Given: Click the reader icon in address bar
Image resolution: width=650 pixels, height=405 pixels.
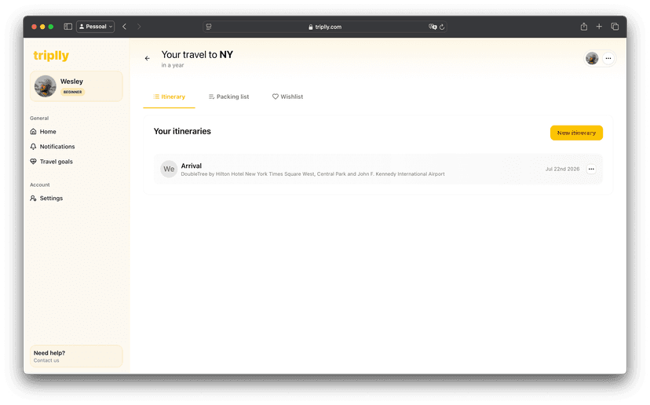Looking at the screenshot, I should click(209, 27).
